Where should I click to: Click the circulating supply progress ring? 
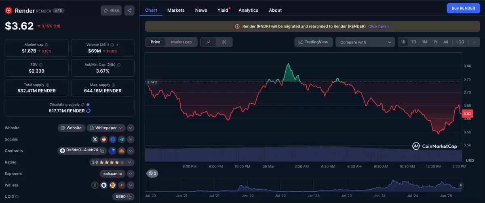(x=89, y=111)
